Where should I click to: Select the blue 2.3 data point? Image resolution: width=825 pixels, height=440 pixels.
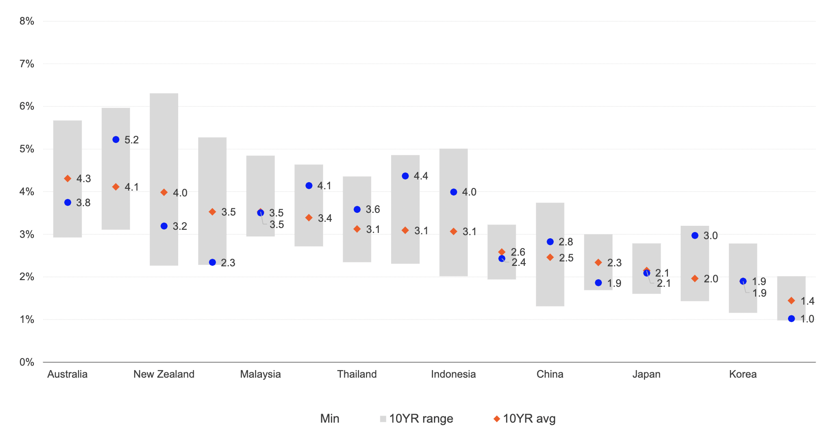pyautogui.click(x=212, y=263)
